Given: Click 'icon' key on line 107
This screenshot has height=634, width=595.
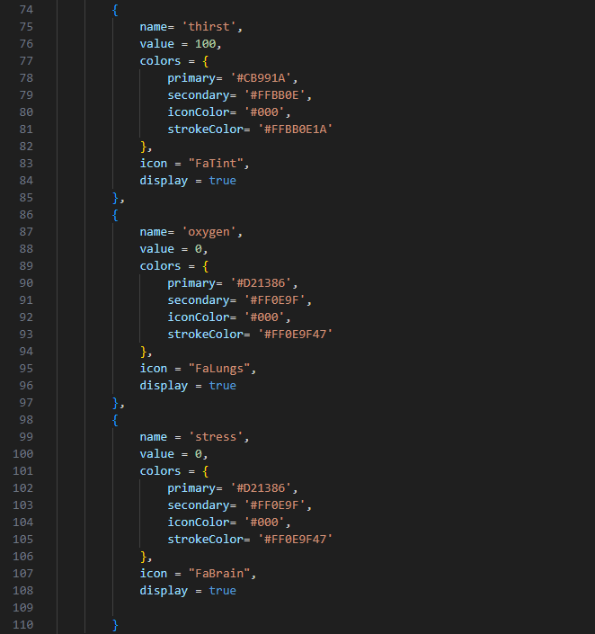Looking at the screenshot, I should tap(153, 574).
